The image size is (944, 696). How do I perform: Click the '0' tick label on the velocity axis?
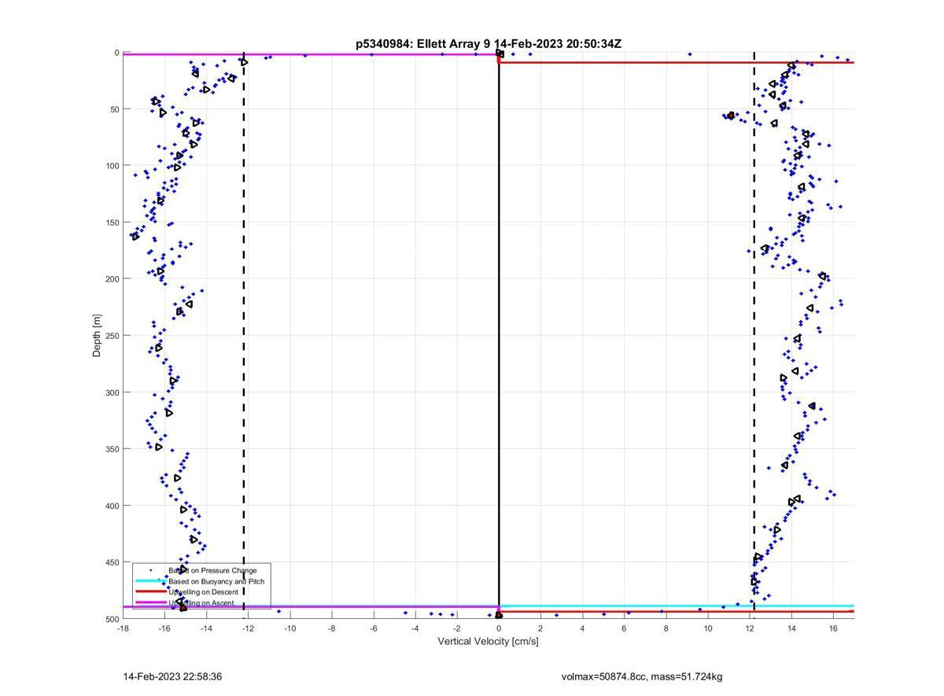click(499, 628)
